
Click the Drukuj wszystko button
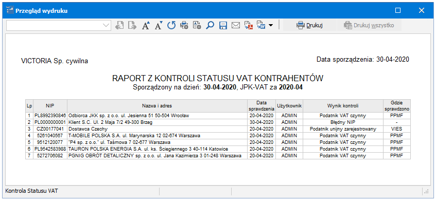pos(369,26)
